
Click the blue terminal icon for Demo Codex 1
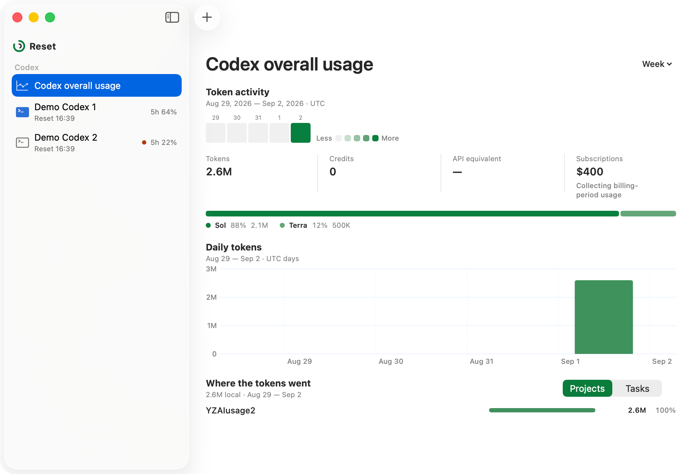click(23, 112)
